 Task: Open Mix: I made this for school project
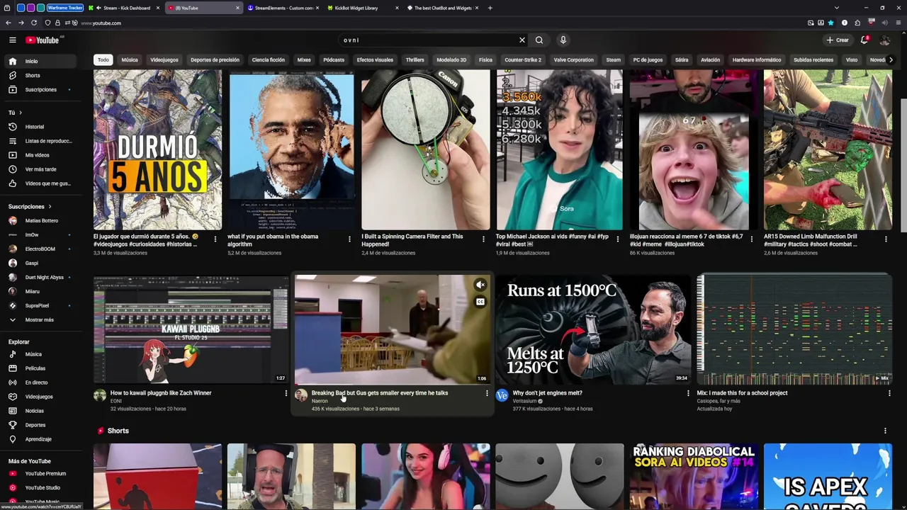[742, 393]
